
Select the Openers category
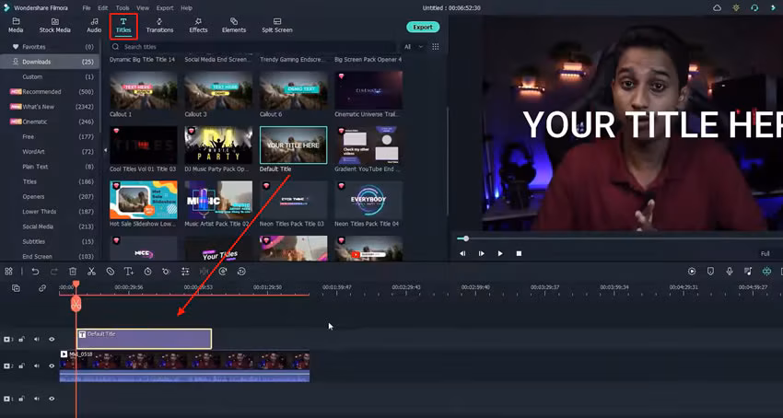[x=50, y=196]
